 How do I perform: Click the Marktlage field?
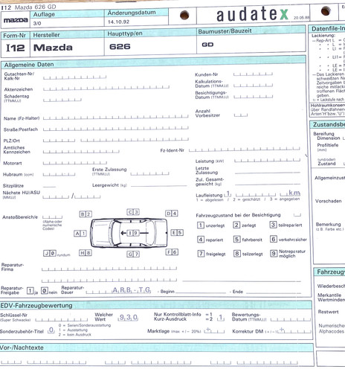(214, 330)
